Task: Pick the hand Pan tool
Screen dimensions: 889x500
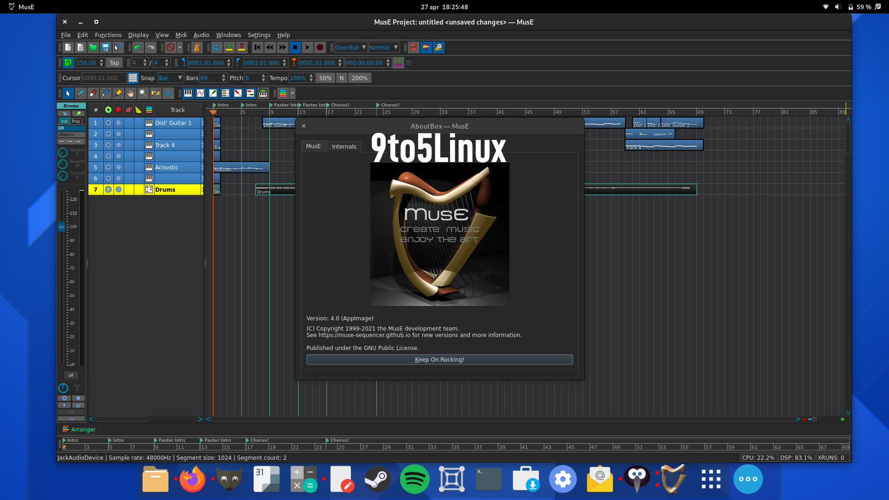Action: 131,93
